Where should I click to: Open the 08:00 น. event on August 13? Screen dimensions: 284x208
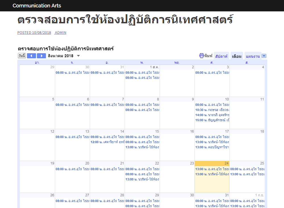(x=72, y=137)
